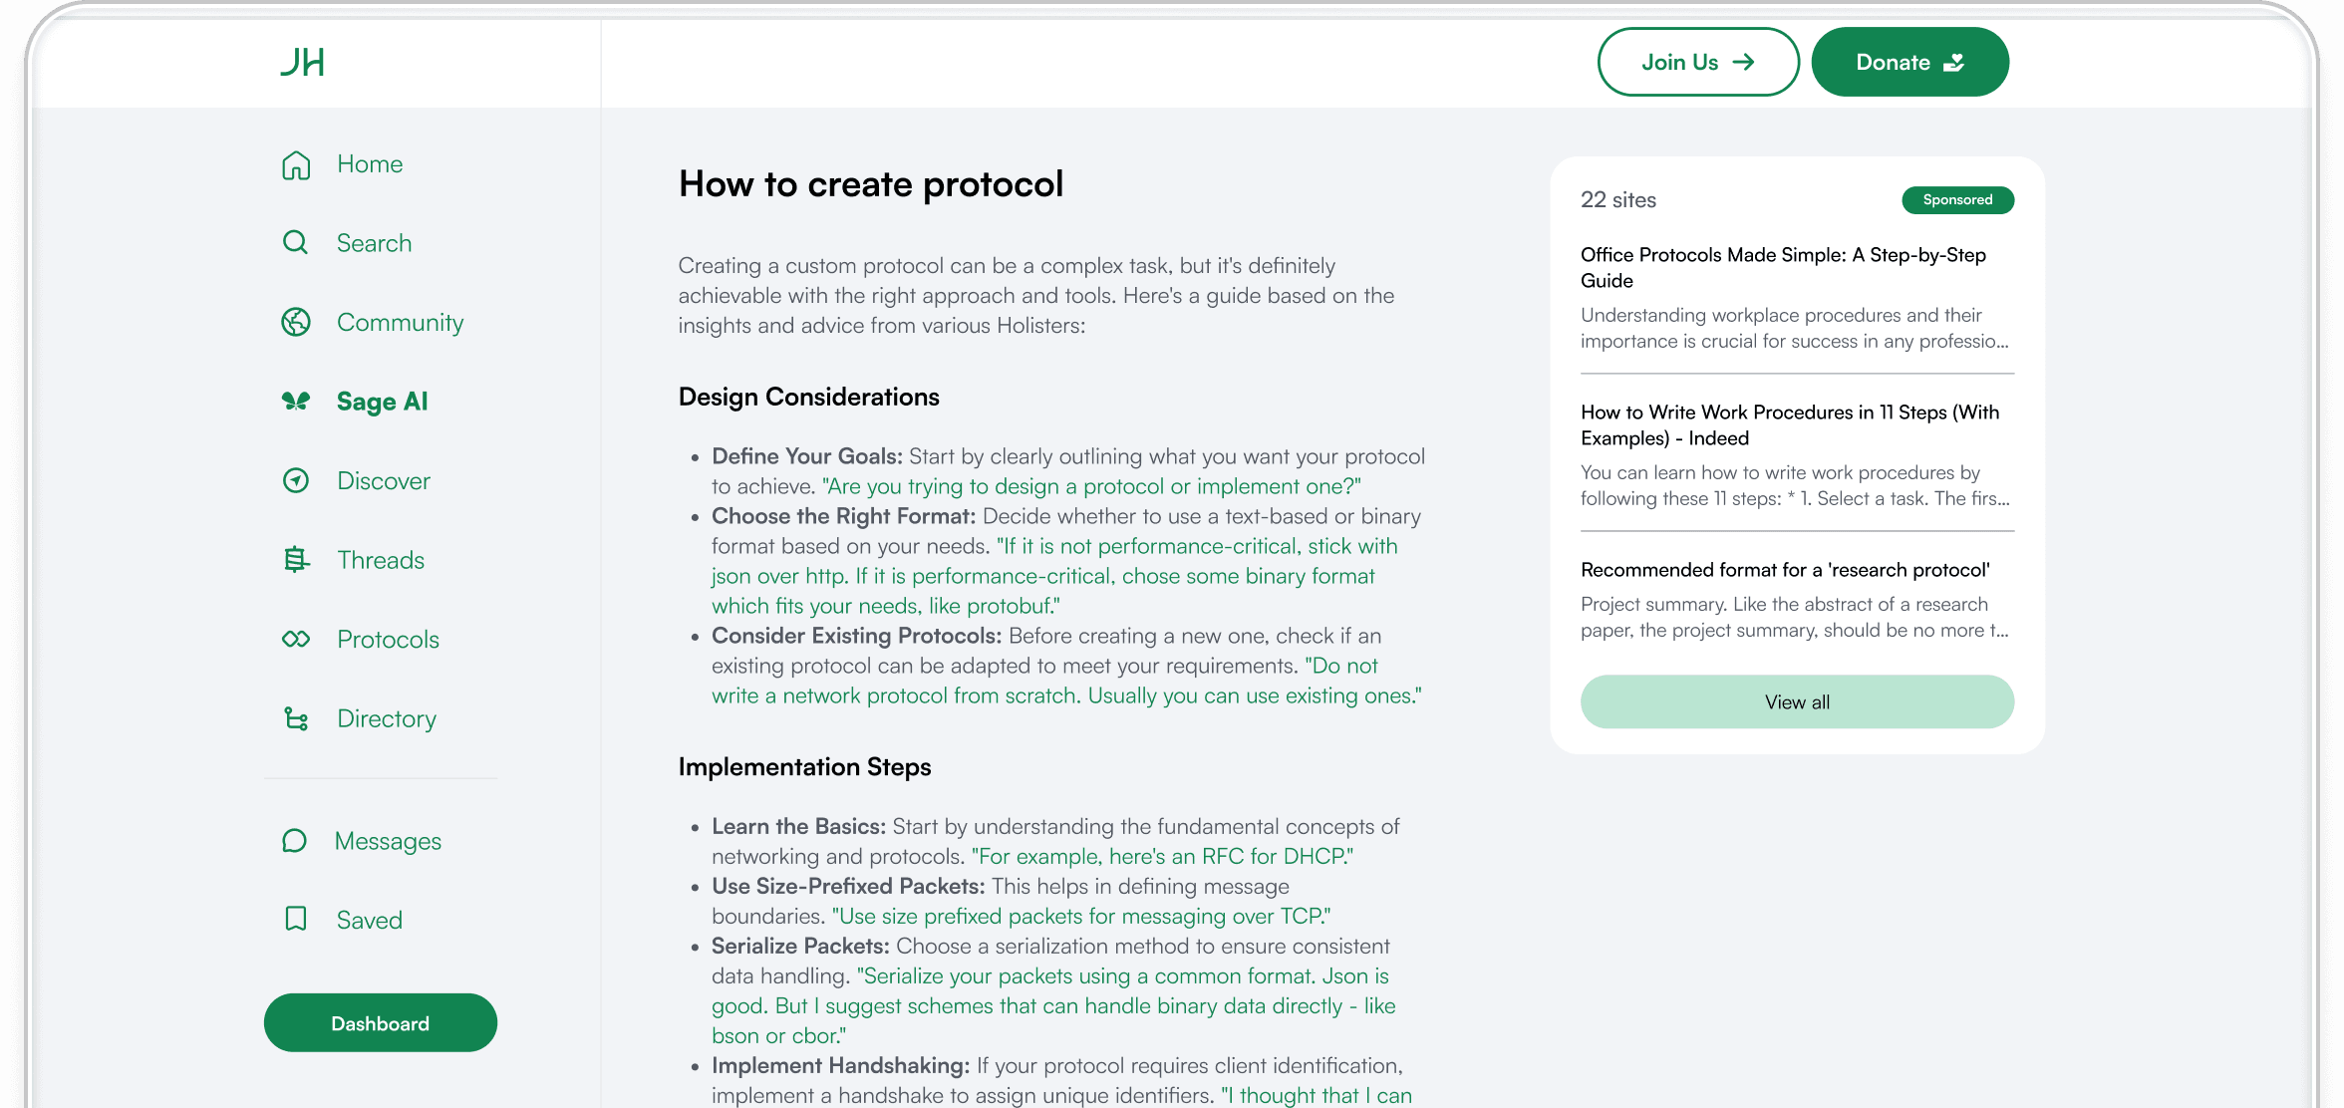This screenshot has height=1108, width=2344.
Task: Click the Protocols infinity icon
Action: coord(296,639)
